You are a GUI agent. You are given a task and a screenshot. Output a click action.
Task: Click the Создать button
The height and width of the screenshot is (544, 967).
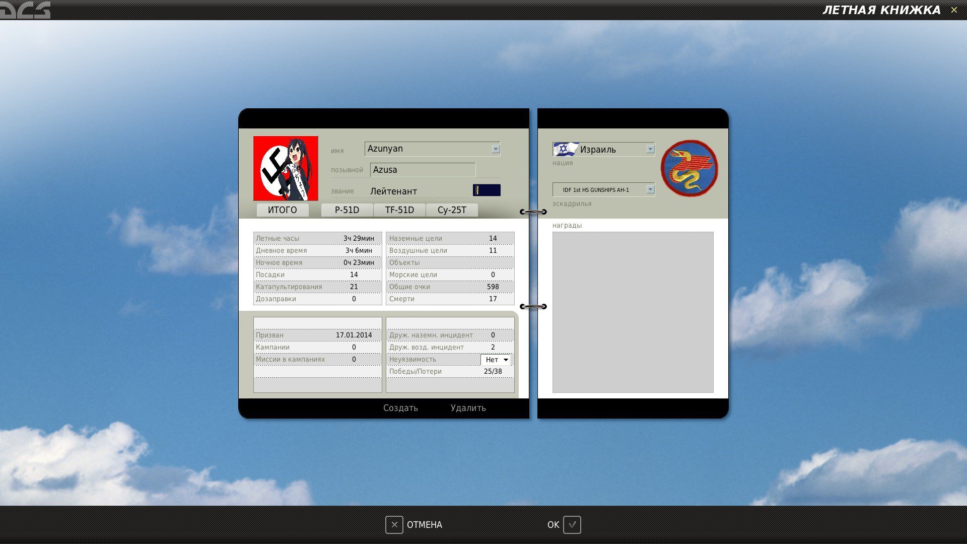click(400, 408)
